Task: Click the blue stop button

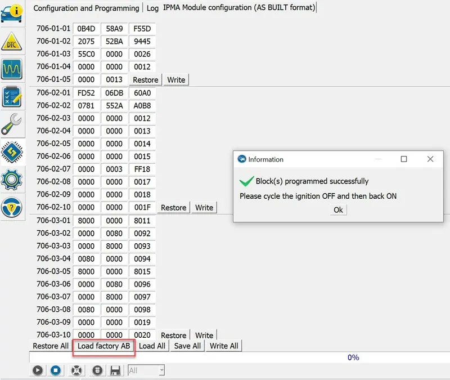Action: (x=56, y=370)
